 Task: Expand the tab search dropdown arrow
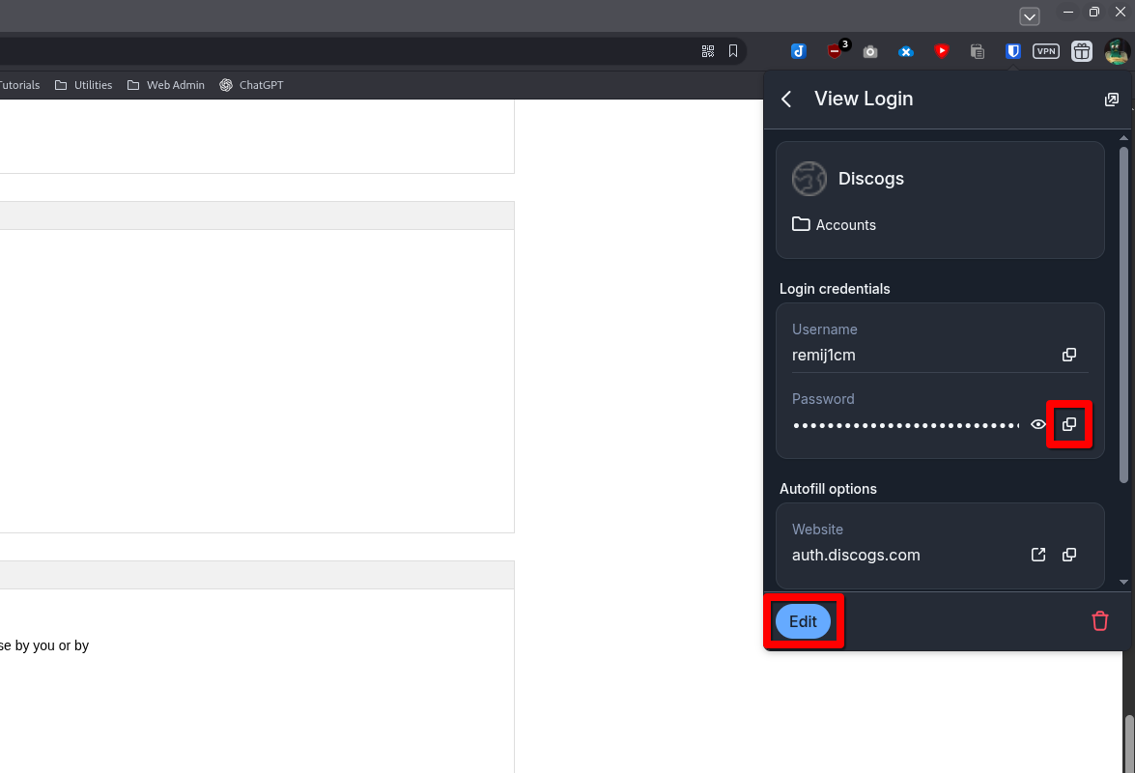[1030, 16]
